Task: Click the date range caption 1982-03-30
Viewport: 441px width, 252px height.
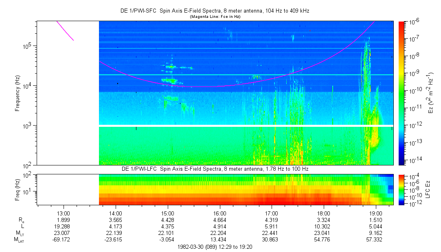Action: pyautogui.click(x=215, y=247)
